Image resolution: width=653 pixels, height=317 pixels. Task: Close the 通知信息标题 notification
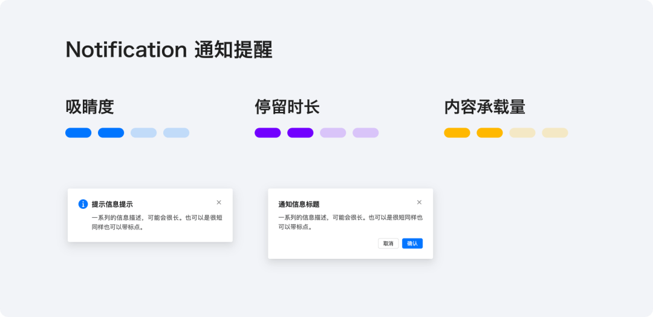pyautogui.click(x=419, y=203)
